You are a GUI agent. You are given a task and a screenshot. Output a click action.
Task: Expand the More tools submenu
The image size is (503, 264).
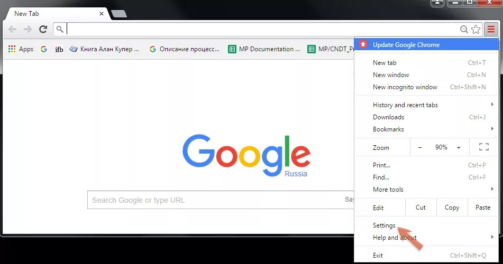pyautogui.click(x=426, y=190)
